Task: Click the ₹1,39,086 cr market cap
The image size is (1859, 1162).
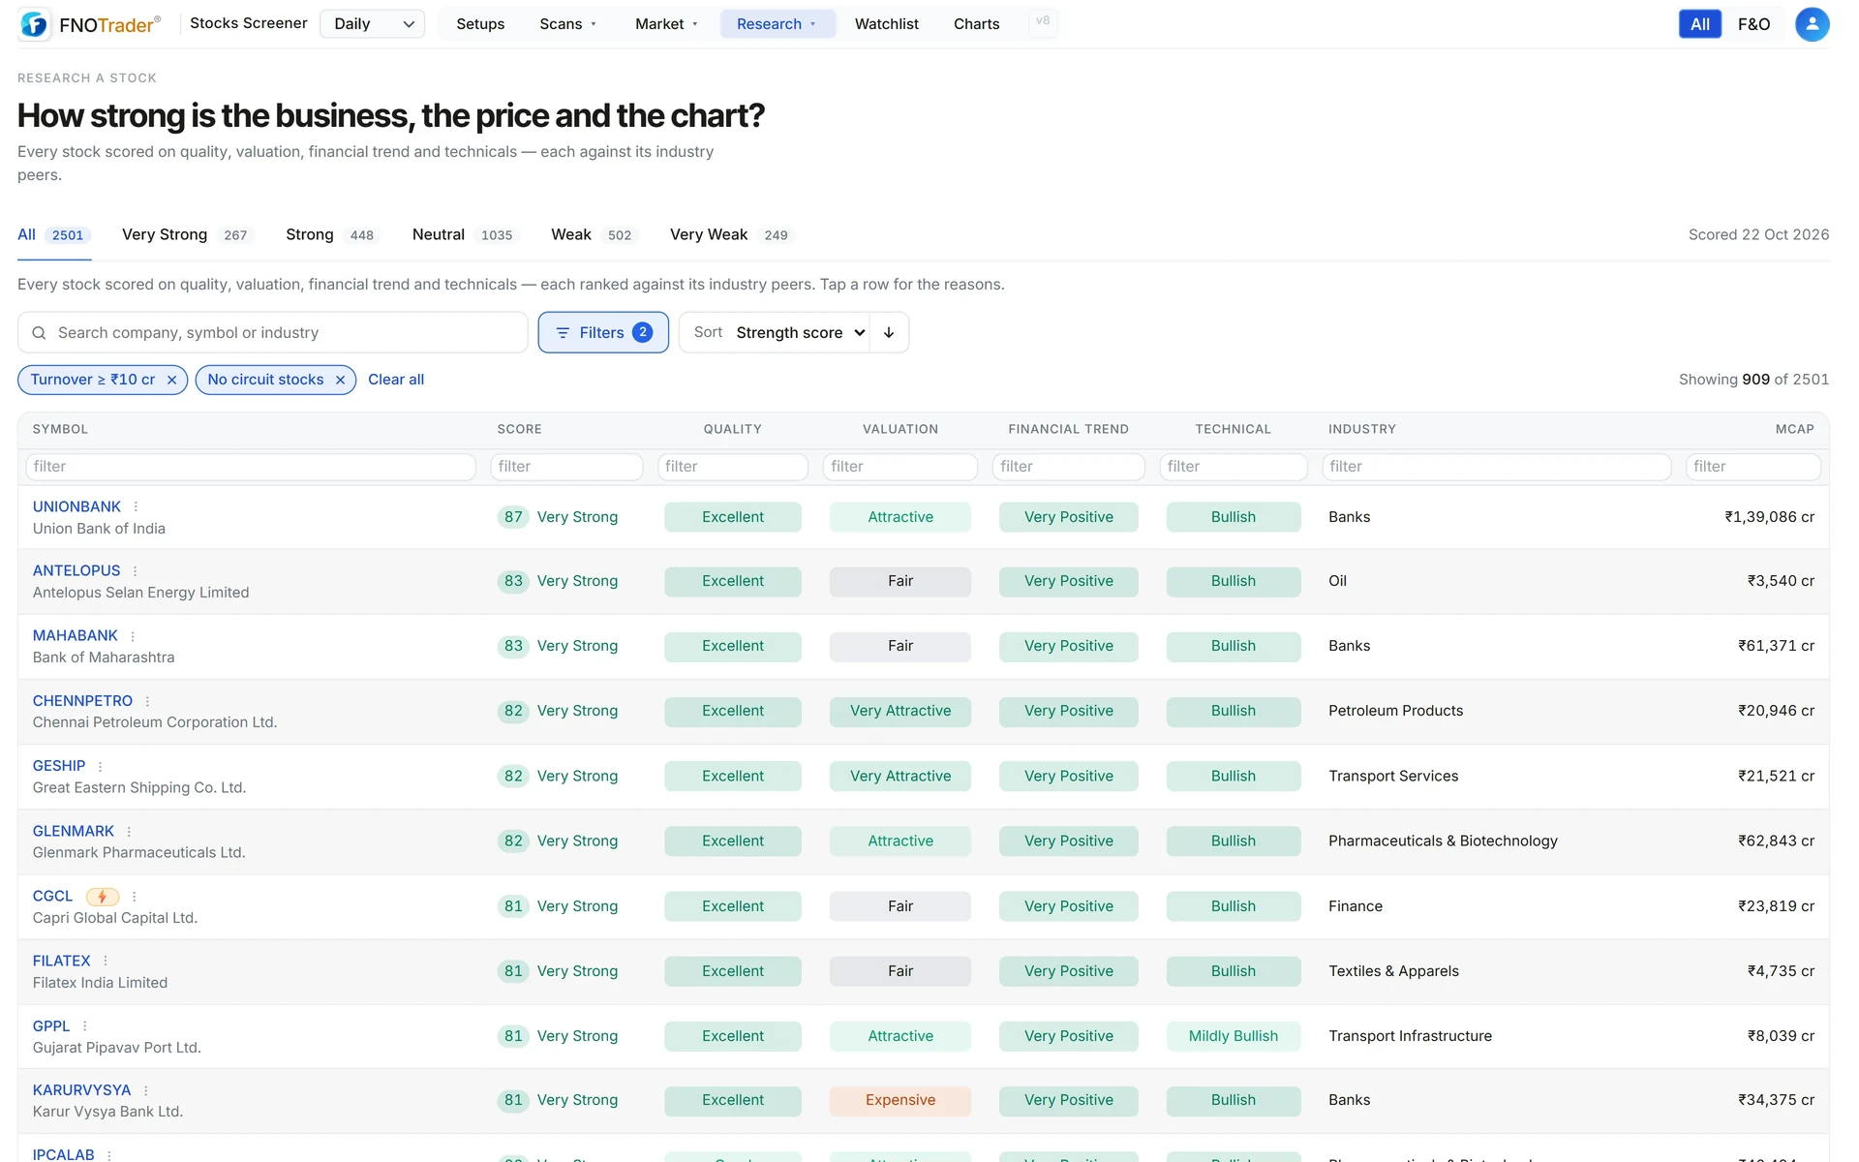Action: (x=1769, y=517)
